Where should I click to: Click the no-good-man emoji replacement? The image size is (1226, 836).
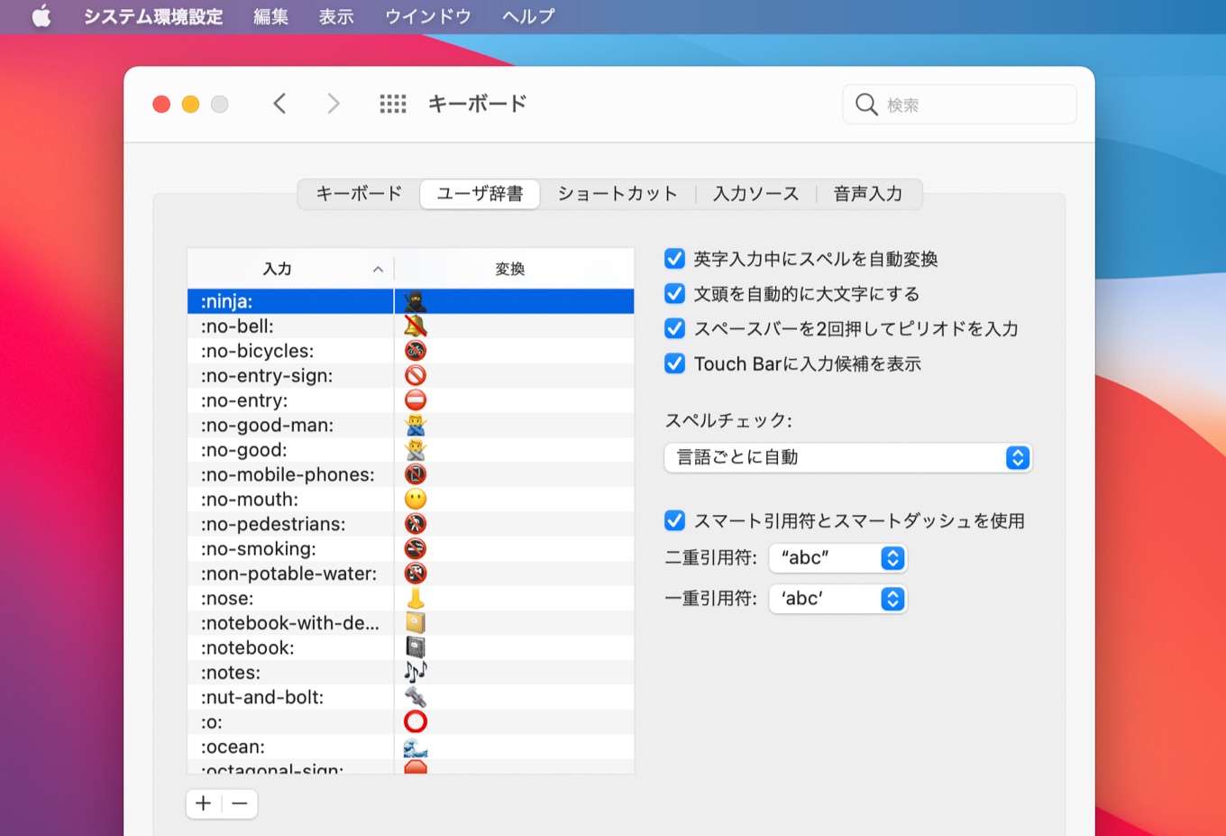coord(416,425)
